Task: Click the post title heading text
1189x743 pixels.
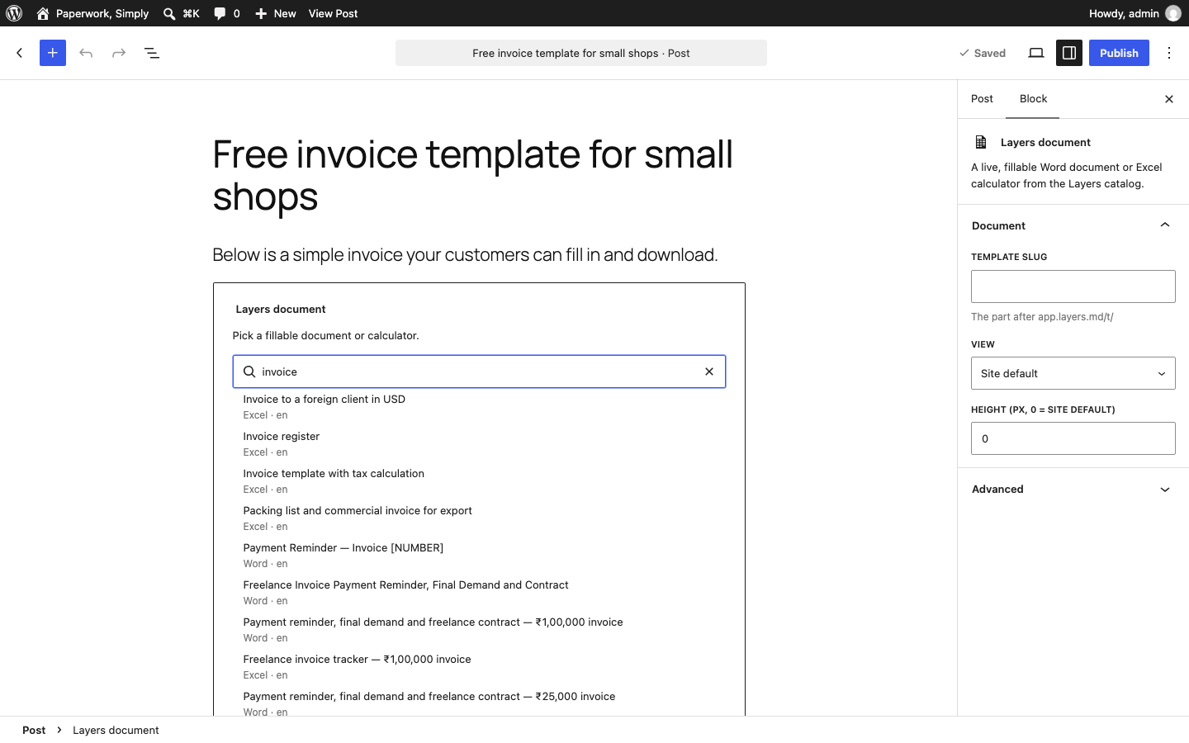Action: pos(479,175)
